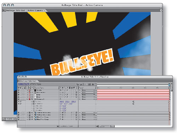Click the Enable Frame Blending timeline icon
This screenshot has height=133, width=177.
point(89,84)
